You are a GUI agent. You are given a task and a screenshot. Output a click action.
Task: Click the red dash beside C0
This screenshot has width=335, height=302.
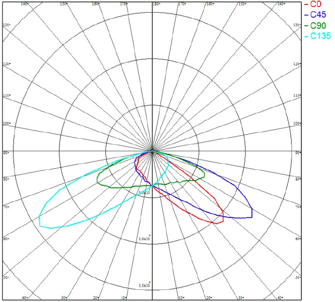pyautogui.click(x=306, y=4)
